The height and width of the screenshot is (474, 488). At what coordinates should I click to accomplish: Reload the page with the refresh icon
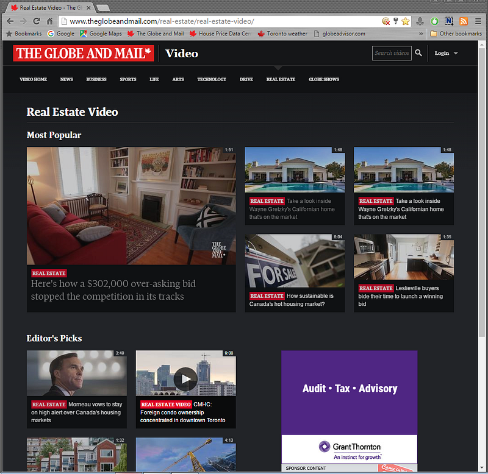37,21
